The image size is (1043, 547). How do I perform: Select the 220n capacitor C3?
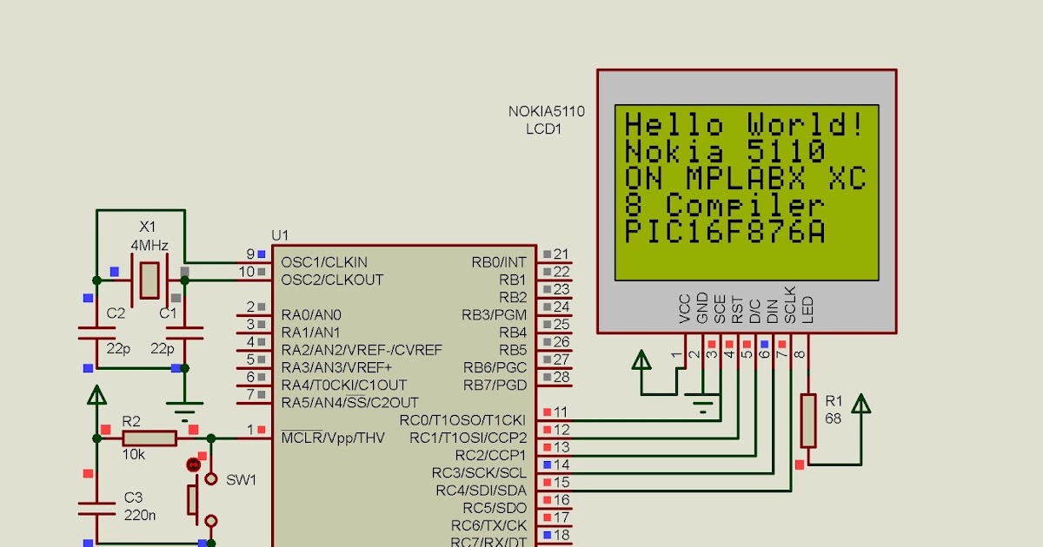click(x=96, y=508)
